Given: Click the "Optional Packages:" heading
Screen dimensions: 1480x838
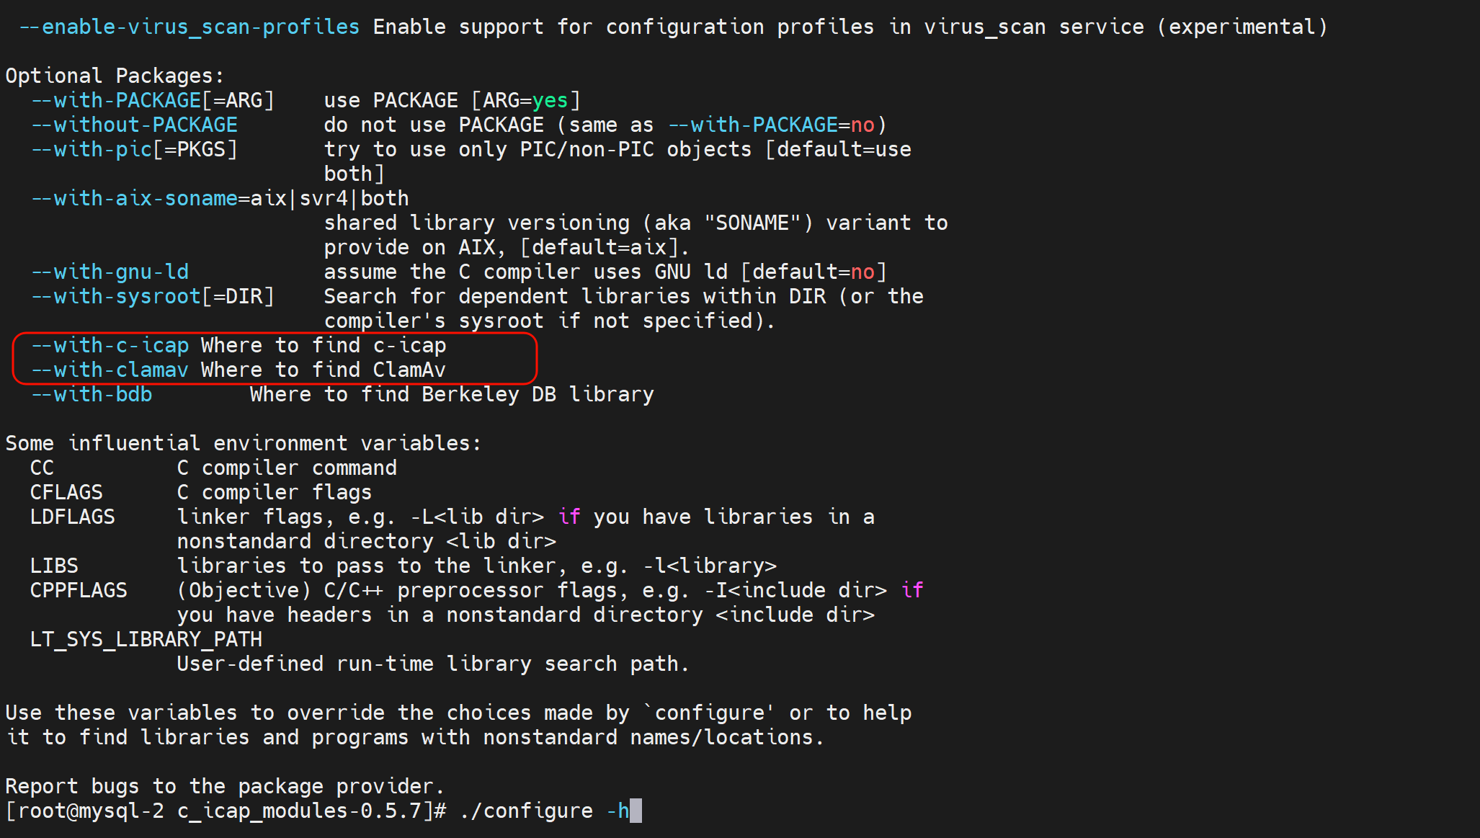Looking at the screenshot, I should (x=115, y=76).
